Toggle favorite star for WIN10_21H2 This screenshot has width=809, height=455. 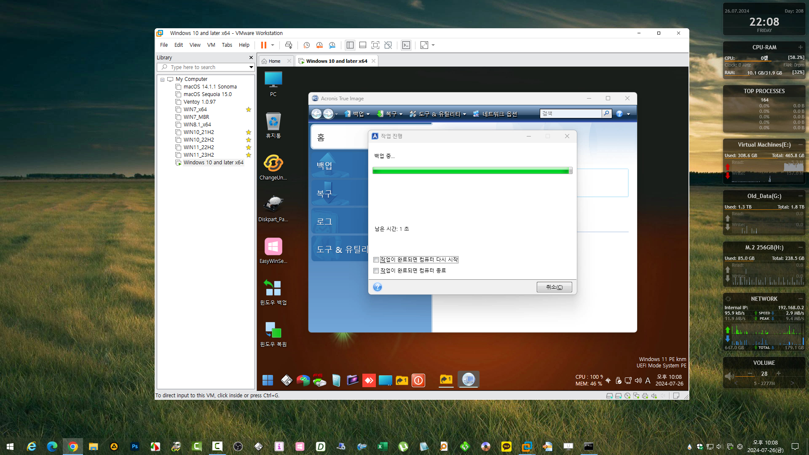[x=249, y=132]
